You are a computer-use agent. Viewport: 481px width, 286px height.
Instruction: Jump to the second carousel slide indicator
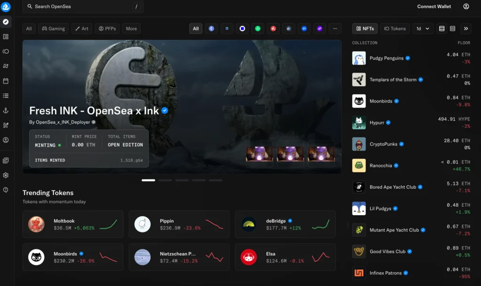click(x=165, y=181)
